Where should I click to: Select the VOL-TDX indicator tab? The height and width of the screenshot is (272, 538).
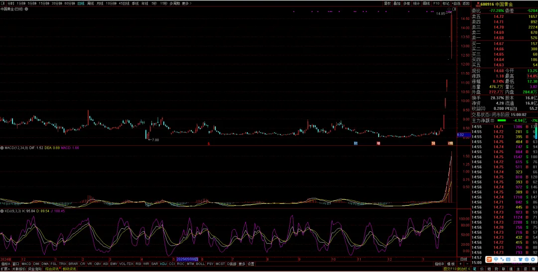tap(126, 264)
